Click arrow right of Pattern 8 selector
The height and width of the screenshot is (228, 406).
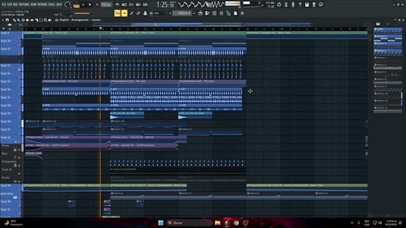point(194,13)
